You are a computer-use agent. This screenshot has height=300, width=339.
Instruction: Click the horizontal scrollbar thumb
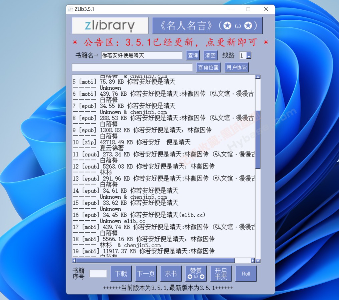click(x=155, y=261)
